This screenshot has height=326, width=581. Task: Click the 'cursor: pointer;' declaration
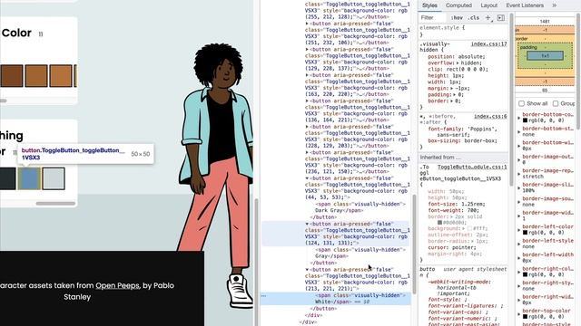452,247
